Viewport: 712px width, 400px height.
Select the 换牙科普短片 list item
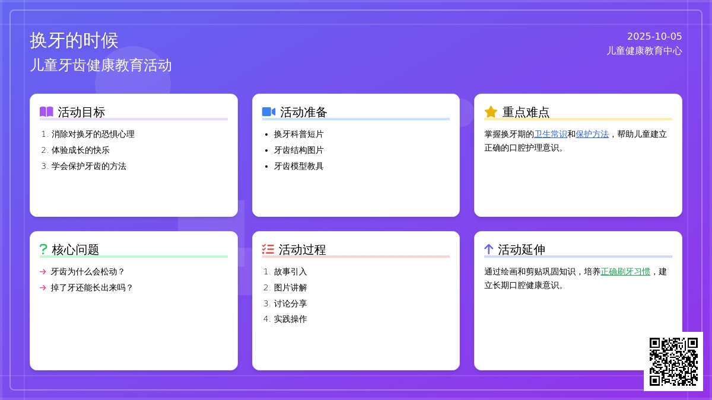pos(298,135)
